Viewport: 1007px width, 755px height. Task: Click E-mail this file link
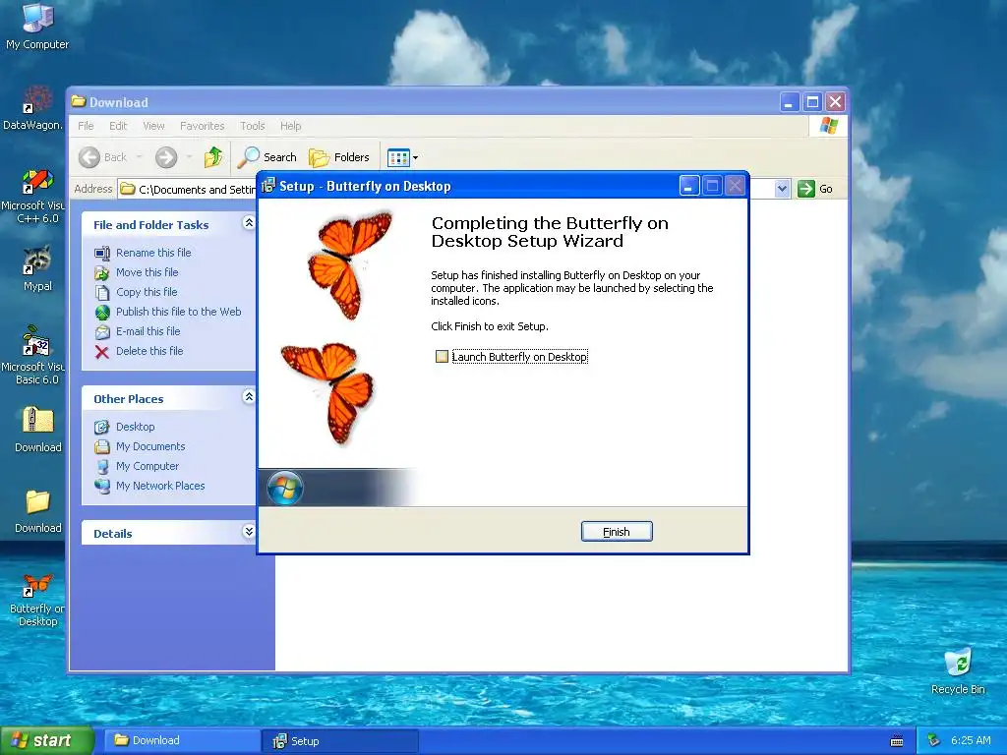(x=148, y=331)
